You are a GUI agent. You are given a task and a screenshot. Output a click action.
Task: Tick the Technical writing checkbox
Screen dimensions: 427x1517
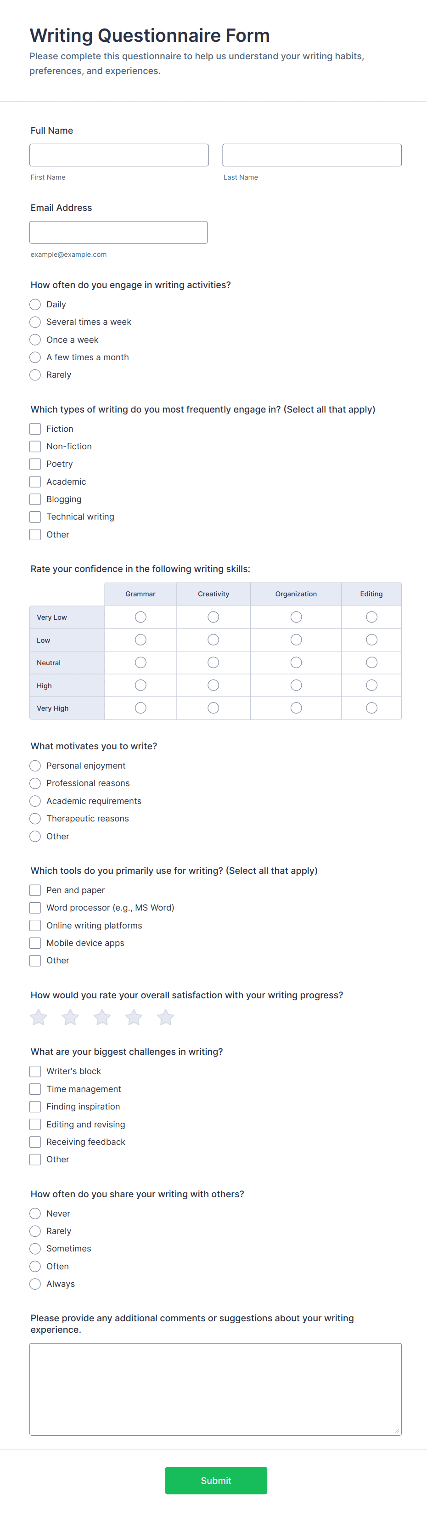click(35, 516)
